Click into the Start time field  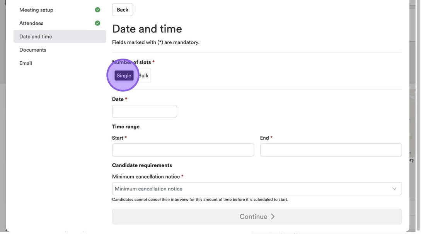click(x=183, y=150)
